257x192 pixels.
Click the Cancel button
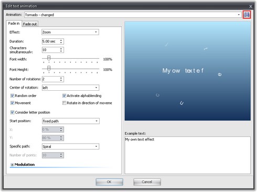[147, 182]
